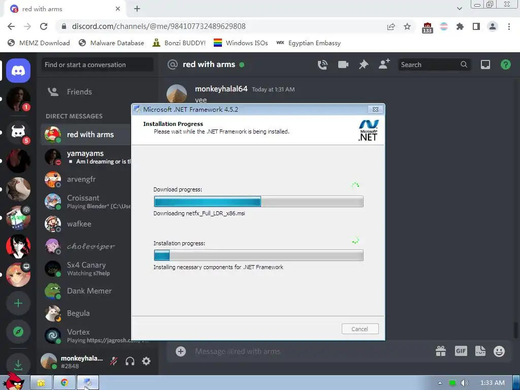Screen dimensions: 520x390
Task: Bookmark this page with the star icon
Action: pos(407,26)
